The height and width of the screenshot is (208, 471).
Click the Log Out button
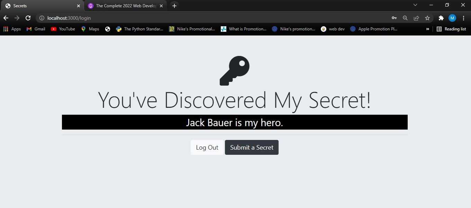(x=207, y=147)
